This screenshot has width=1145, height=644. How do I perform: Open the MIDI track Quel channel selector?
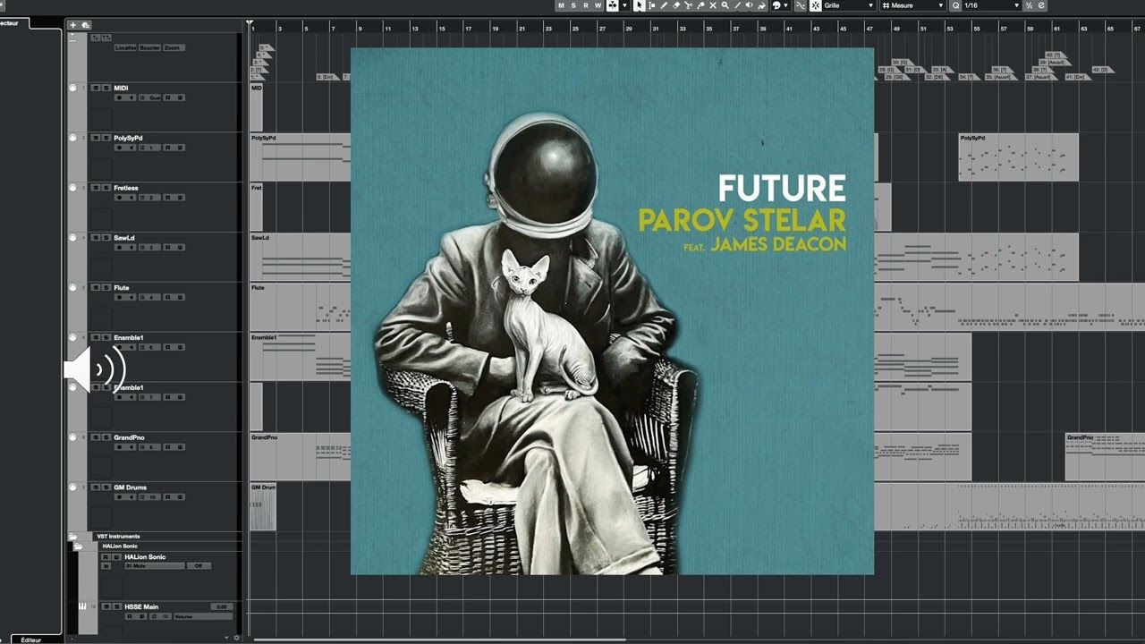coord(150,97)
